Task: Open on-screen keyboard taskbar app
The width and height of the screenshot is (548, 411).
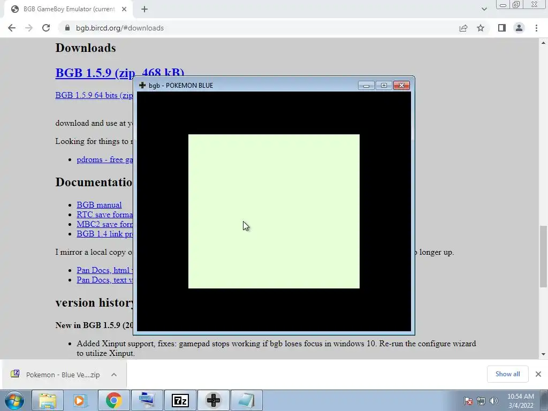Action: tap(147, 400)
